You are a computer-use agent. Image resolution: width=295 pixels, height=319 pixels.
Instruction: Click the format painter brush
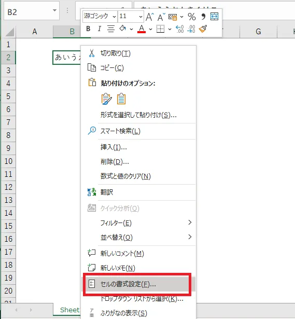coord(203,29)
